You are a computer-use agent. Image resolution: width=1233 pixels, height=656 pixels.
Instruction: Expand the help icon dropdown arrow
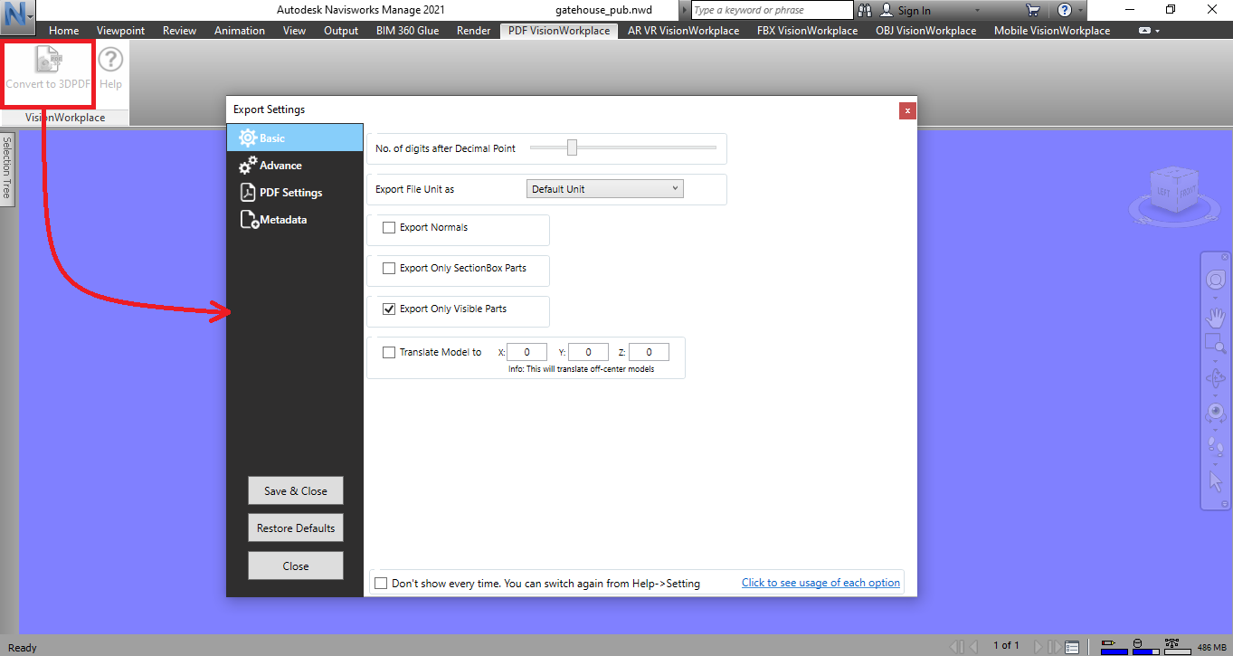click(x=1080, y=11)
